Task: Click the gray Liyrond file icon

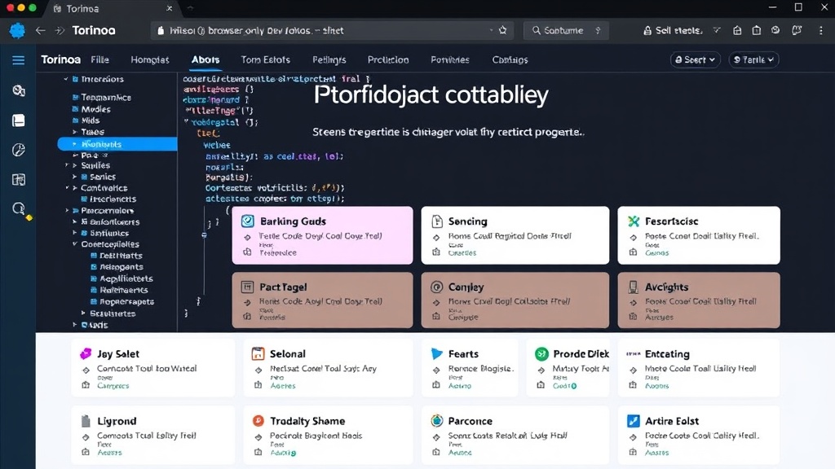Action: click(86, 421)
